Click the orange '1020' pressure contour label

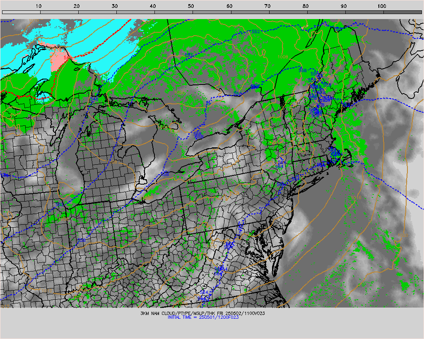click(403, 235)
